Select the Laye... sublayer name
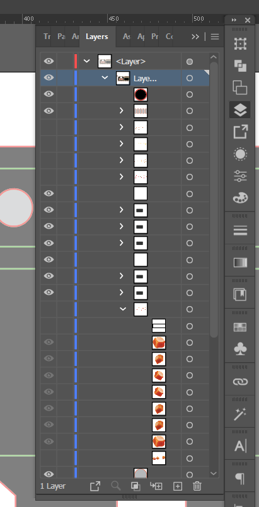Screen dimensions: 259x507 point(145,78)
